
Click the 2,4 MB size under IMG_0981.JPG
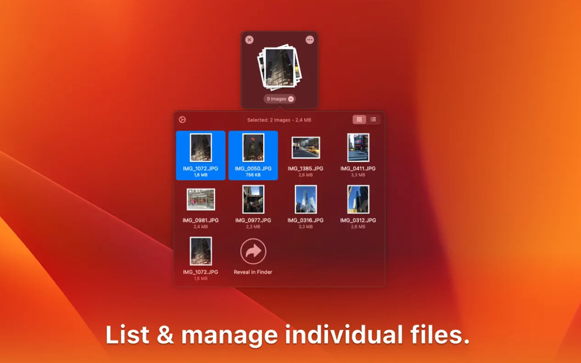point(201,227)
